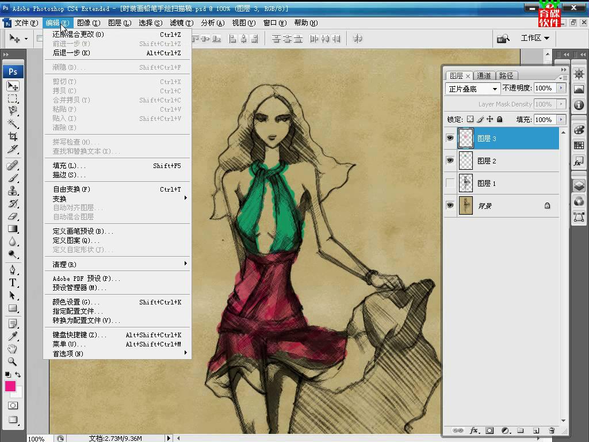Choose 还原混合更改 (O) entry
The width and height of the screenshot is (589, 442).
[117, 34]
